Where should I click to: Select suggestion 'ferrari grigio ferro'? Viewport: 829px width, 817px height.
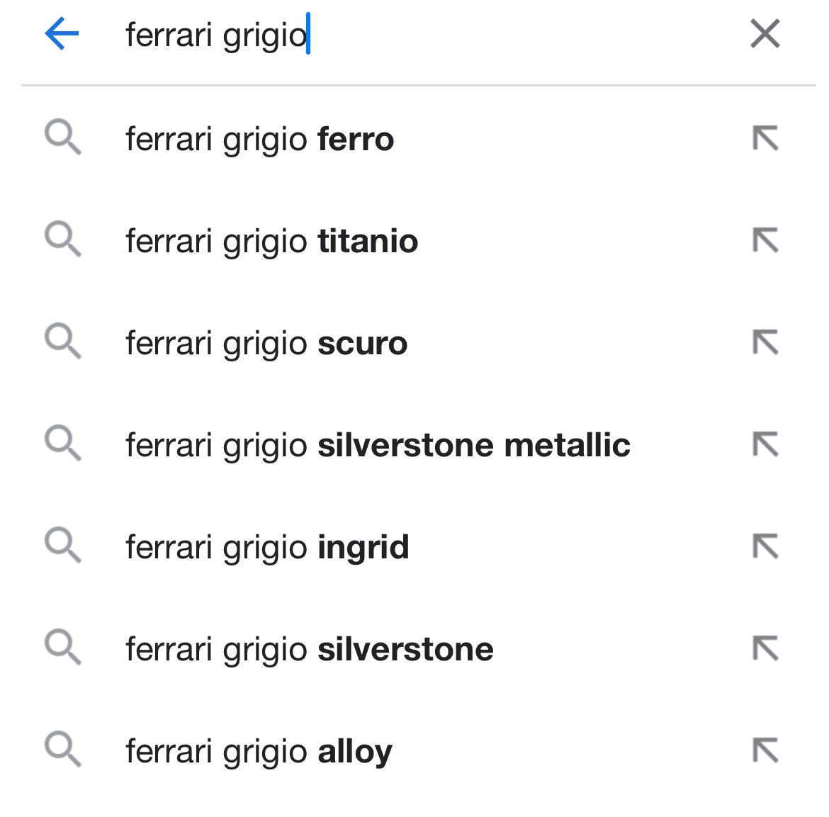click(259, 139)
